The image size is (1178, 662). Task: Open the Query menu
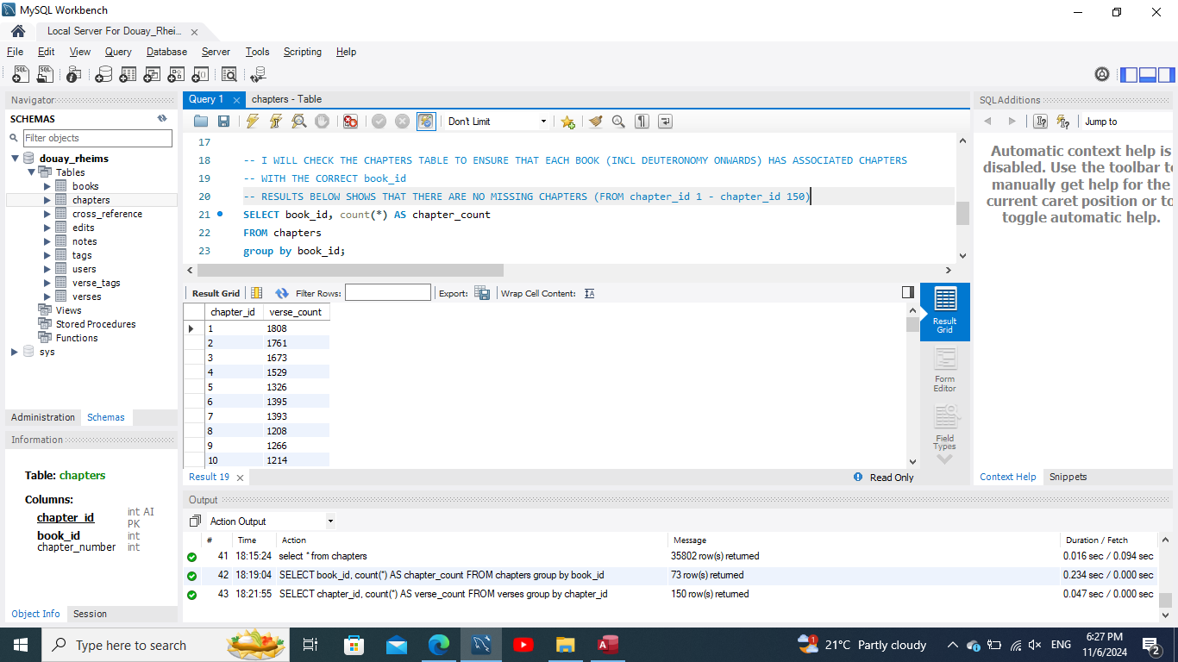[118, 52]
